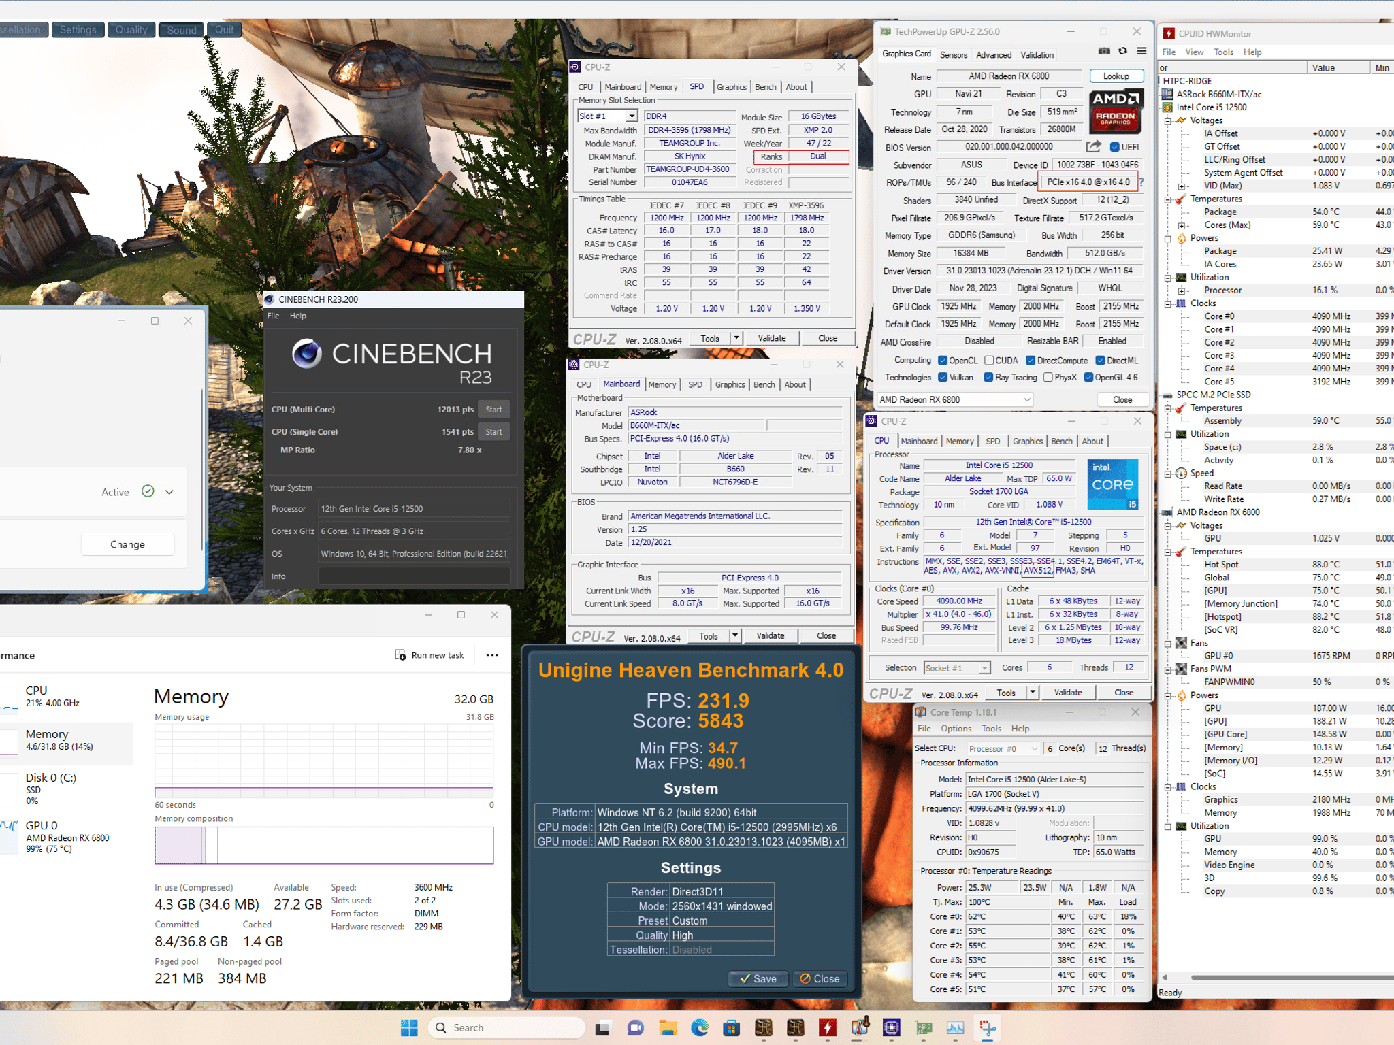Viewport: 1394px width, 1045px height.
Task: Expand the chevron next to Active
Action: coord(169,492)
